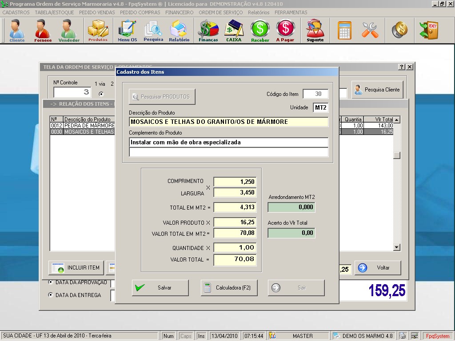Open Produtos boxes icon
The image size is (455, 341).
98,30
